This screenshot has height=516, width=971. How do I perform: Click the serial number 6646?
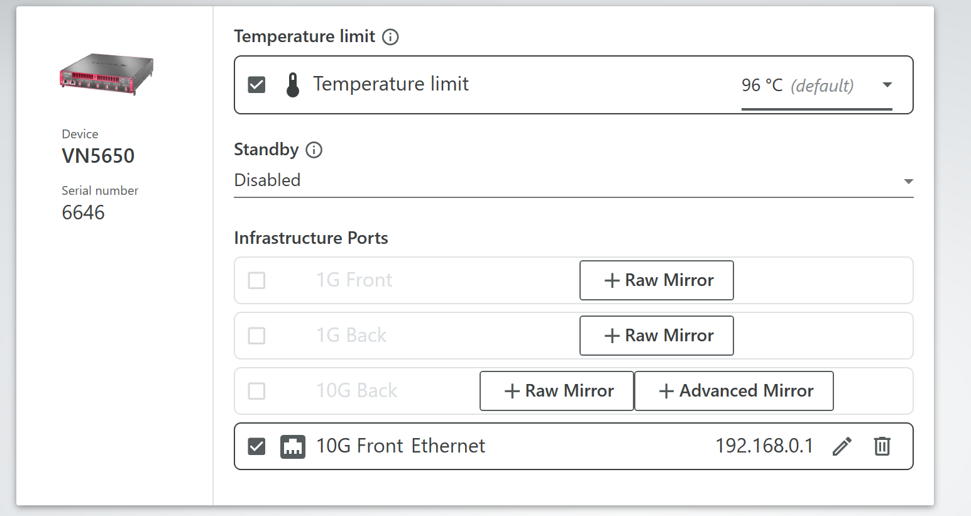click(84, 213)
